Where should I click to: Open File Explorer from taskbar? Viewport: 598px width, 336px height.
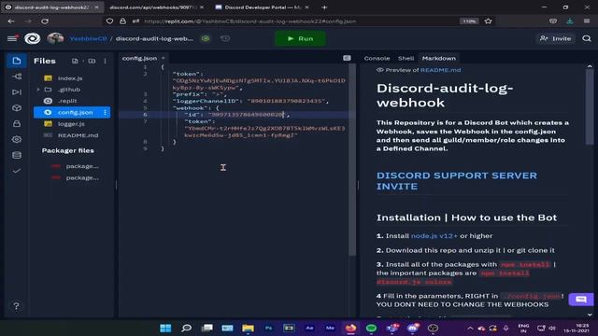pyautogui.click(x=248, y=328)
